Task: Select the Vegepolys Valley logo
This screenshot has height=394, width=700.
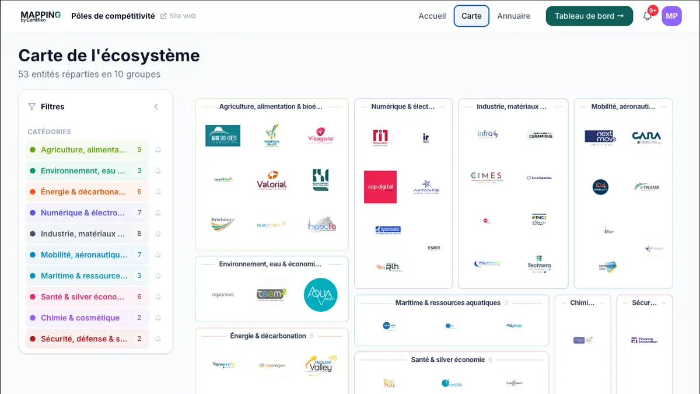Action: click(272, 135)
